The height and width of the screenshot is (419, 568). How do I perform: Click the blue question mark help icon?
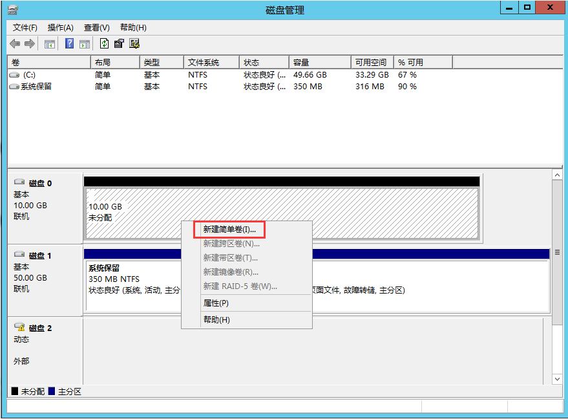click(x=69, y=44)
